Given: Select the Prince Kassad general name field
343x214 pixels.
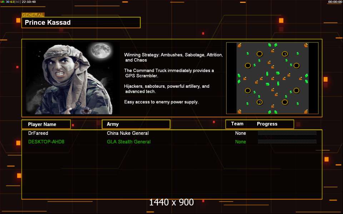Looking at the screenshot, I should point(81,22).
